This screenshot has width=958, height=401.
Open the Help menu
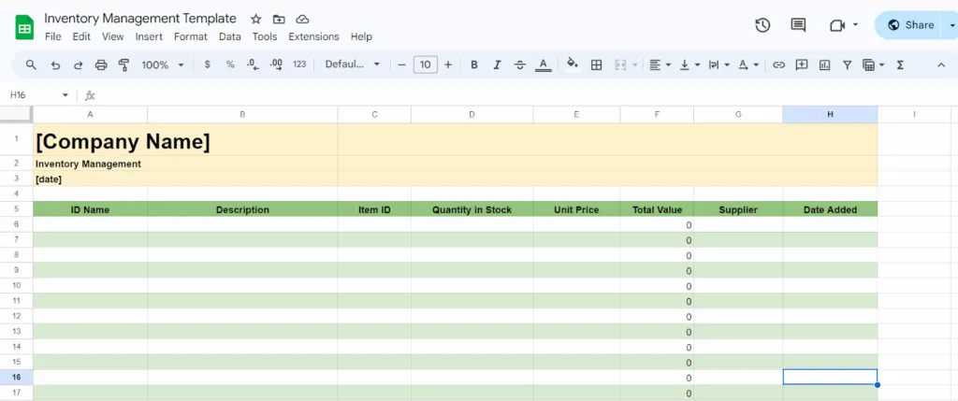(x=362, y=36)
